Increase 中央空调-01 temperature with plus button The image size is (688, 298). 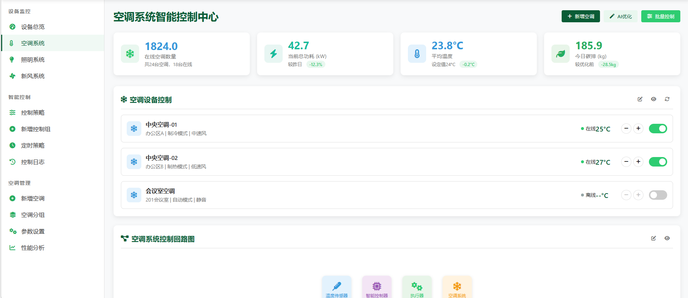coord(638,129)
